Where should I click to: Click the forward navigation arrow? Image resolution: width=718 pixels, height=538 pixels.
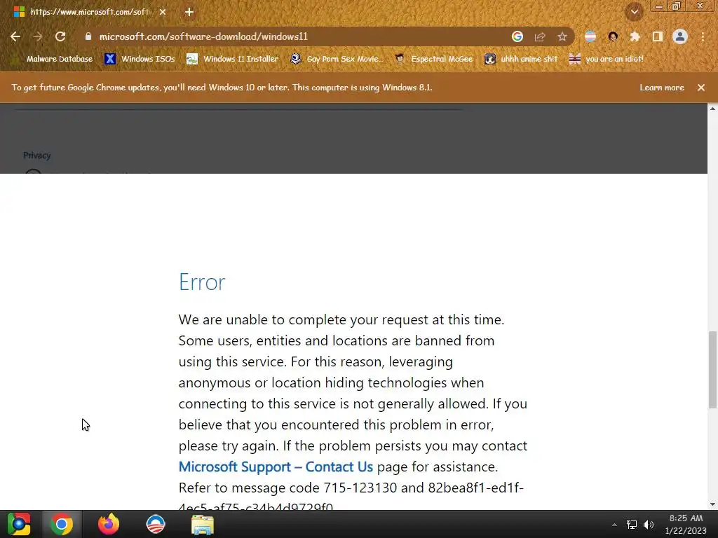tap(38, 36)
